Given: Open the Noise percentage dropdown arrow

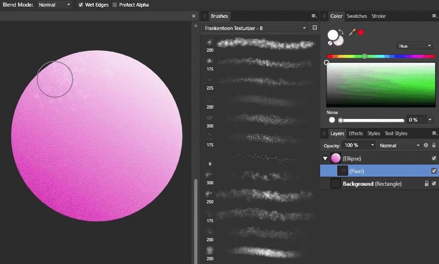Looking at the screenshot, I should (430, 120).
